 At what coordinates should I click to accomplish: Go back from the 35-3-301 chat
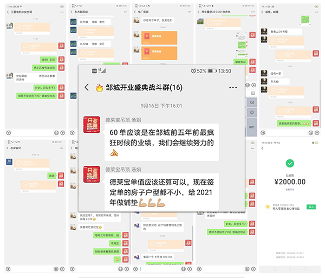[199, 12]
